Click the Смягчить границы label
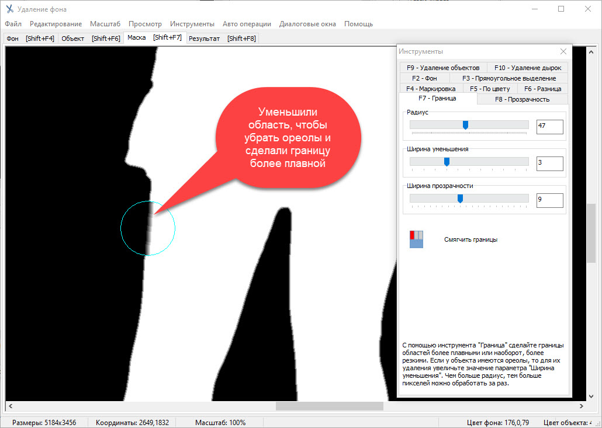602x428 pixels. (470, 239)
